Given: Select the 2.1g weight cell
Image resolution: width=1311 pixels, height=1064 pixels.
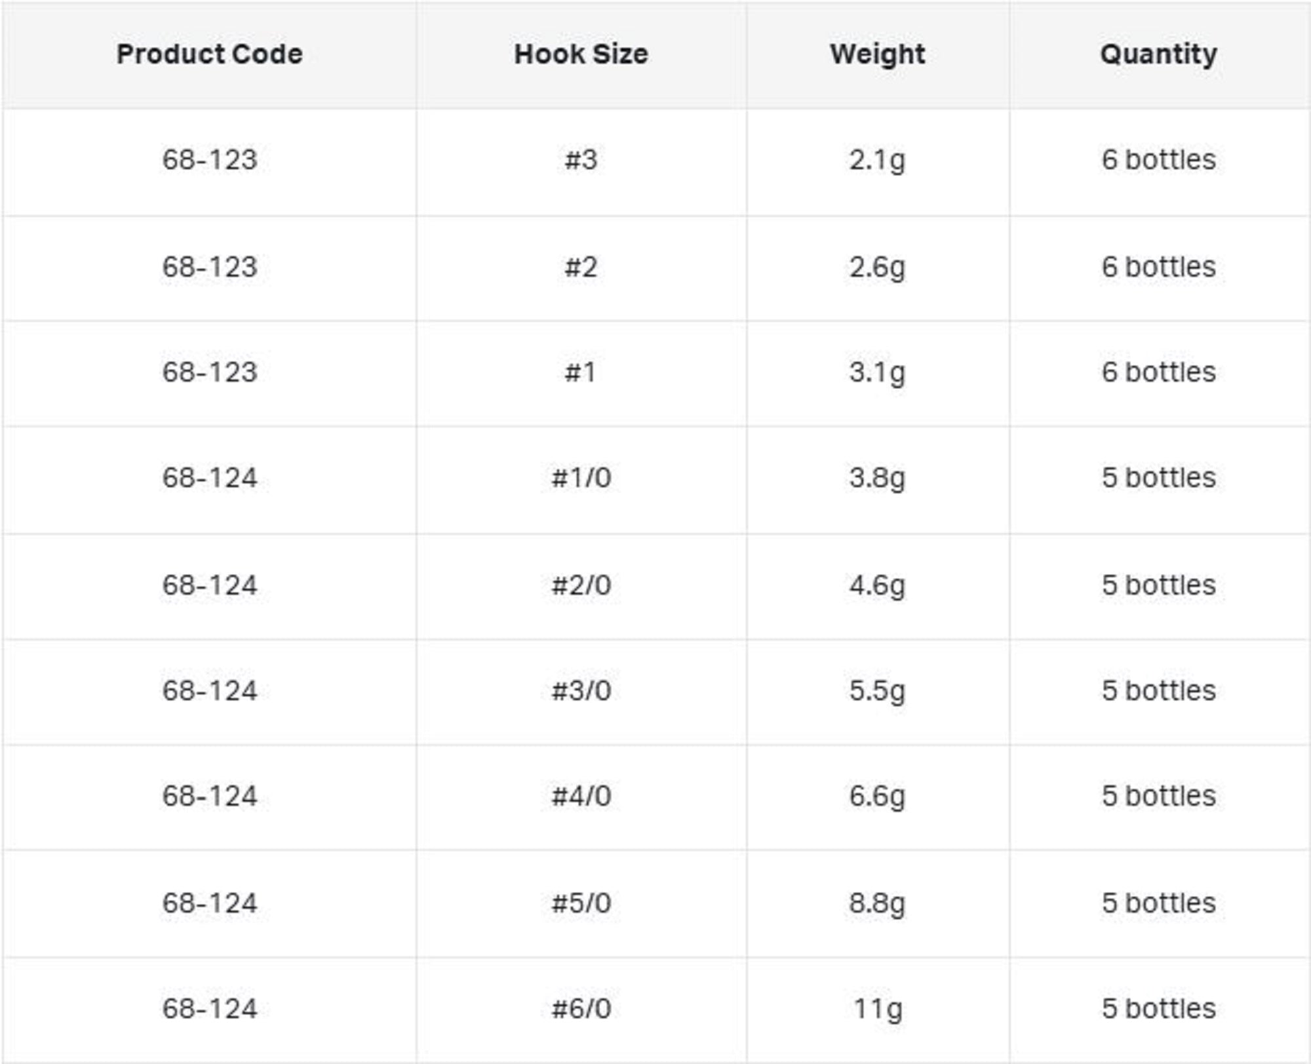Looking at the screenshot, I should click(x=877, y=160).
